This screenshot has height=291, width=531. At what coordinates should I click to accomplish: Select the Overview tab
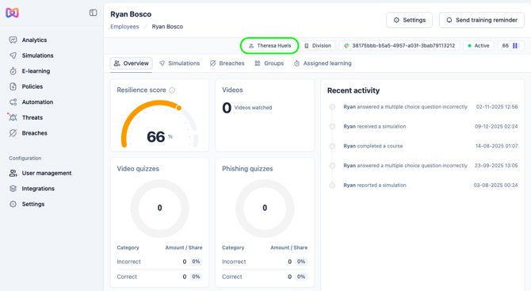click(132, 63)
